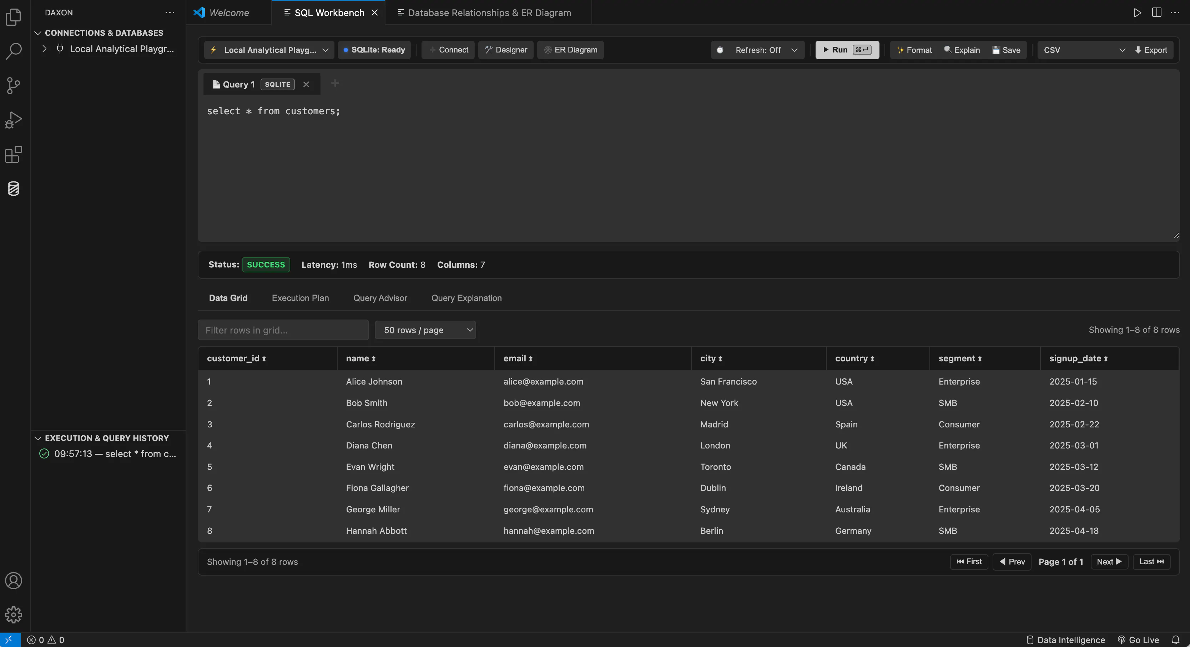Image resolution: width=1190 pixels, height=647 pixels.
Task: Open the Refresh: Off interval dropdown
Action: [758, 50]
